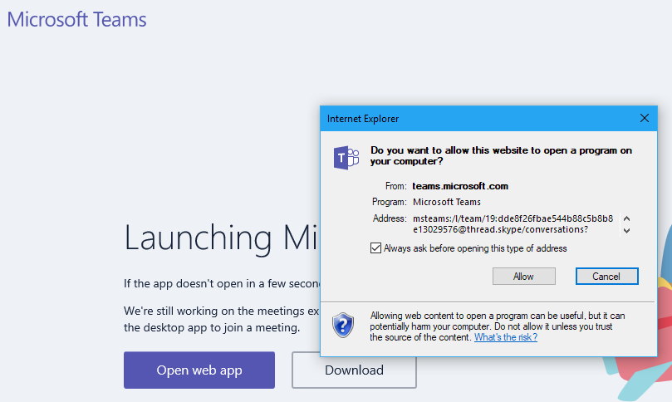The image size is (672, 402).
Task: Click the teams.microsoft.com From value
Action: pyautogui.click(x=460, y=186)
